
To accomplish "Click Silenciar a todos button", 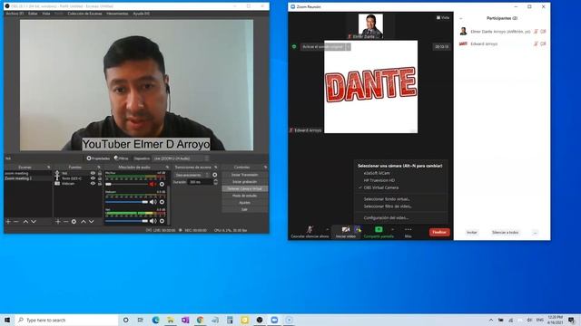I will pos(505,233).
